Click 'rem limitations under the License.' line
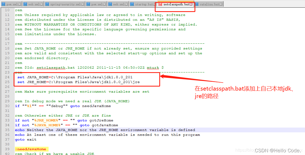Screen dimensions: 305x155 point(56,34)
